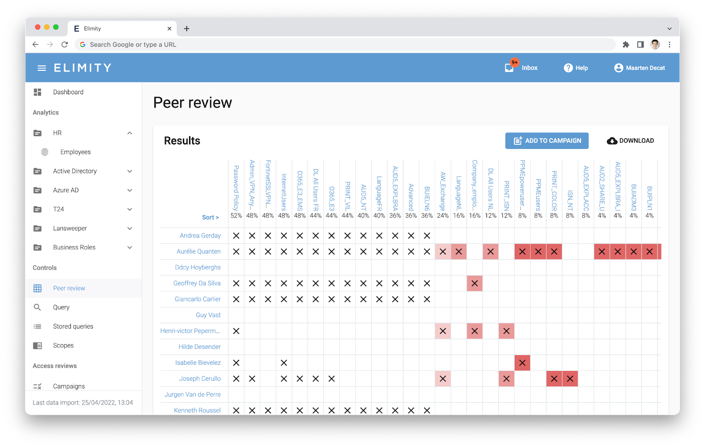Toggle the Password Policy cell for Andrea Gerday

click(x=236, y=236)
